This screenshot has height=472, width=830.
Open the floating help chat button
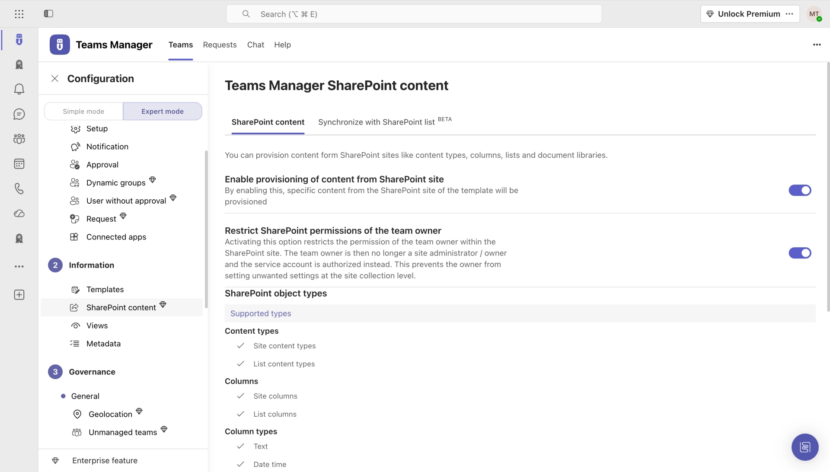coord(805,447)
